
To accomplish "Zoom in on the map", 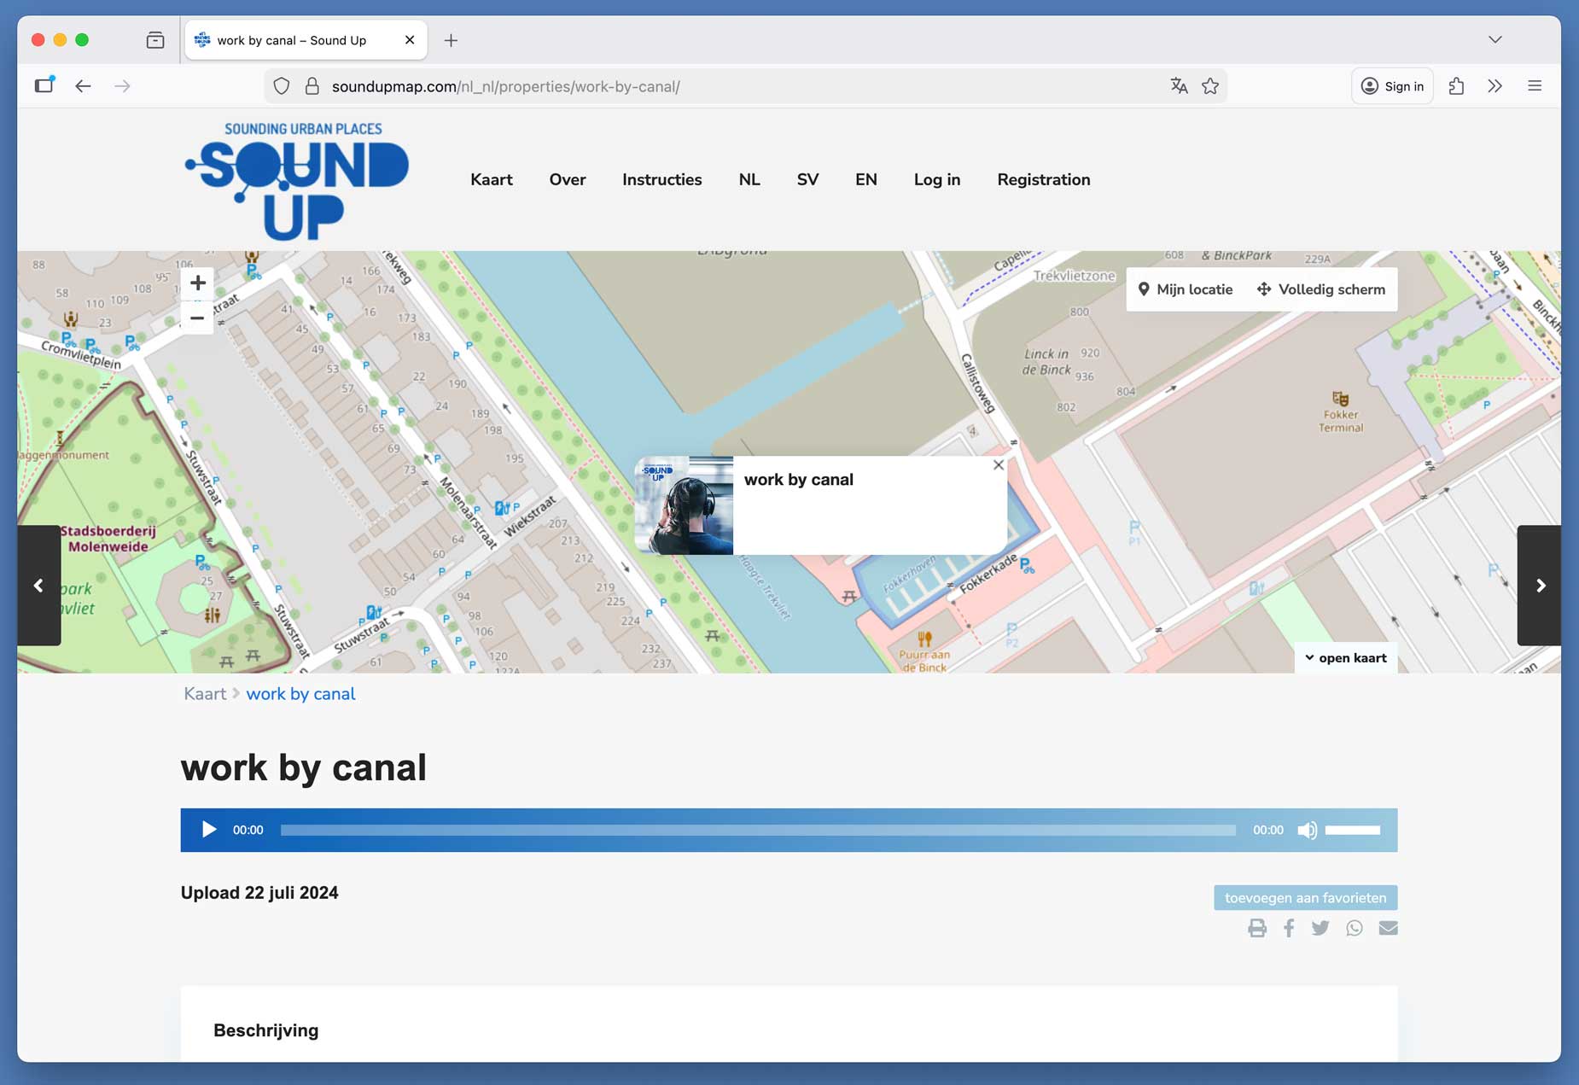I will [198, 283].
